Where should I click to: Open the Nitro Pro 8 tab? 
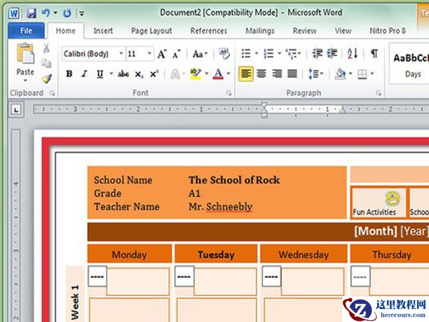click(387, 31)
